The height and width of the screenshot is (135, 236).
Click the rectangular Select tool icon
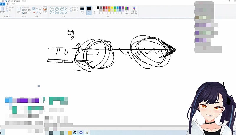tap(19, 9)
